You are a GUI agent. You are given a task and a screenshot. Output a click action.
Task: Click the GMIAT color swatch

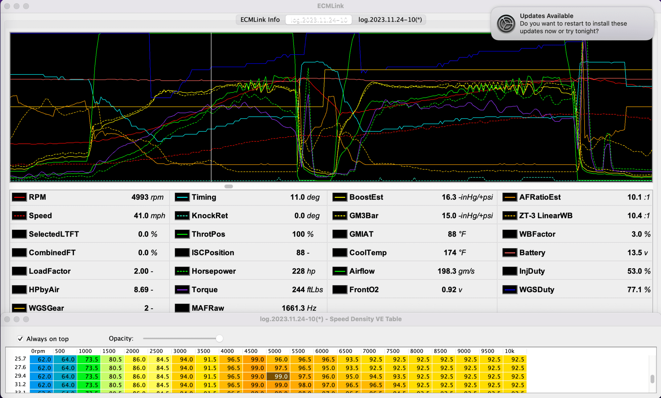340,235
